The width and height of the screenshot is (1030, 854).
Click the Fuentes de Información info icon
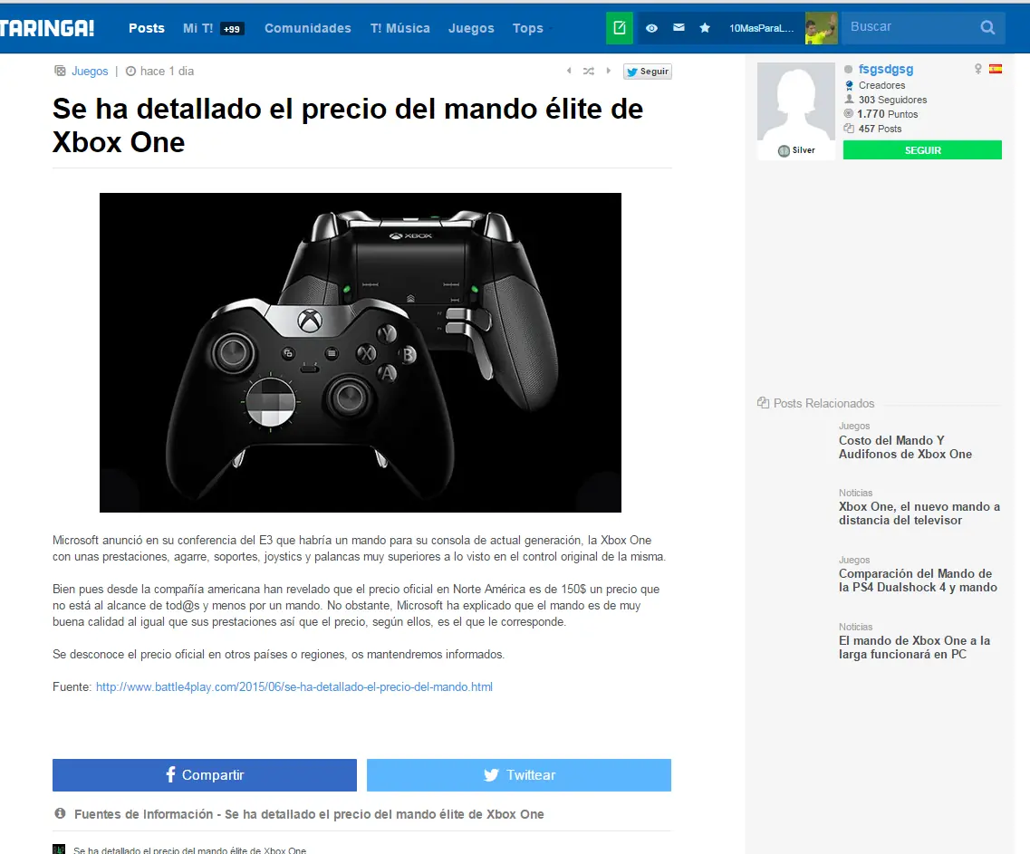[60, 813]
